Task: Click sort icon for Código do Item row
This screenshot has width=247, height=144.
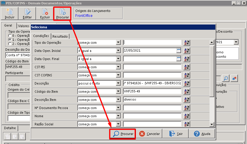Action: [187, 91]
